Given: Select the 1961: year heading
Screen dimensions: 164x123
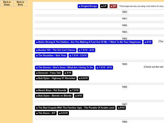Looking at the screenshot, I should click(x=125, y=19).
